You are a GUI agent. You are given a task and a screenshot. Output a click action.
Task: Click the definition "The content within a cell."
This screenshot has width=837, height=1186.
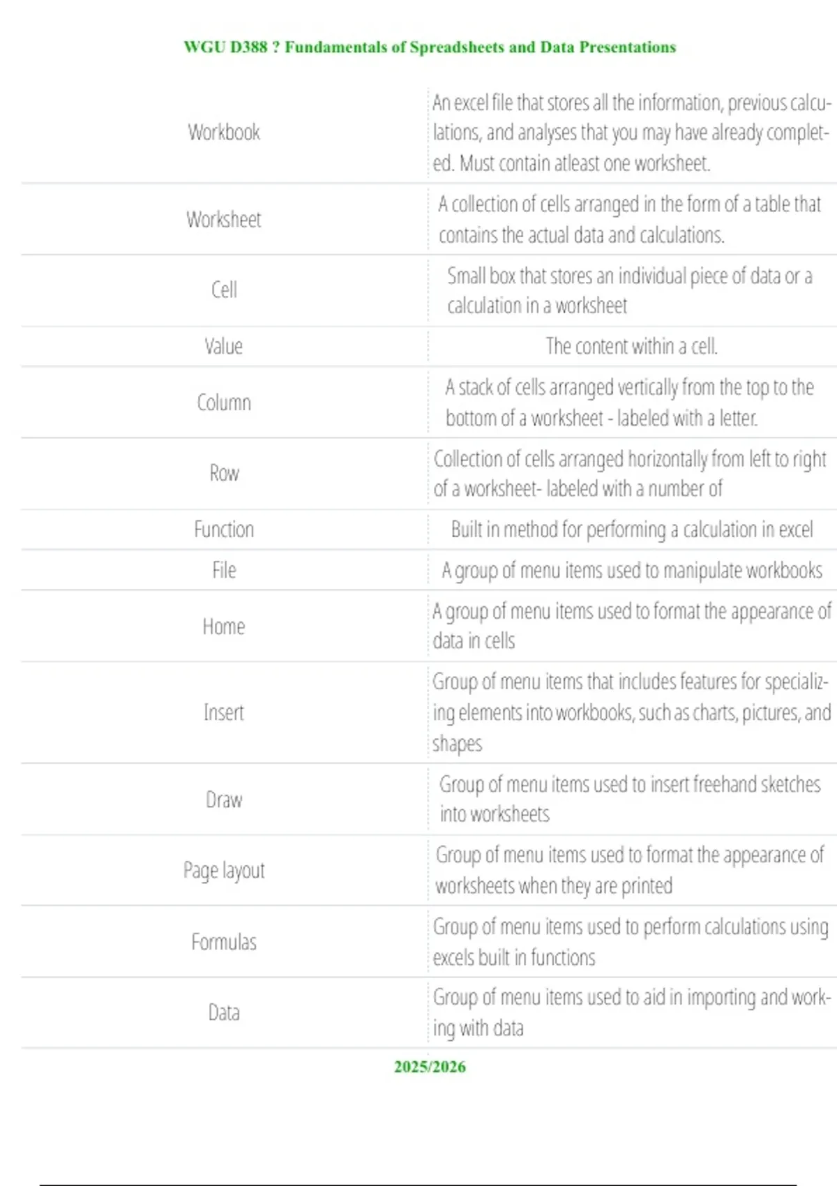(x=631, y=346)
